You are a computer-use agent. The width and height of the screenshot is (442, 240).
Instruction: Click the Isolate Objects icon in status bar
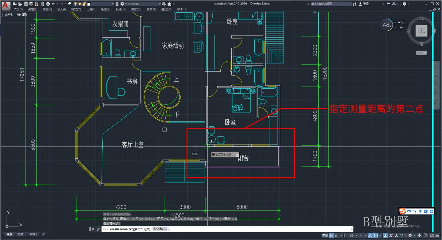click(426, 235)
